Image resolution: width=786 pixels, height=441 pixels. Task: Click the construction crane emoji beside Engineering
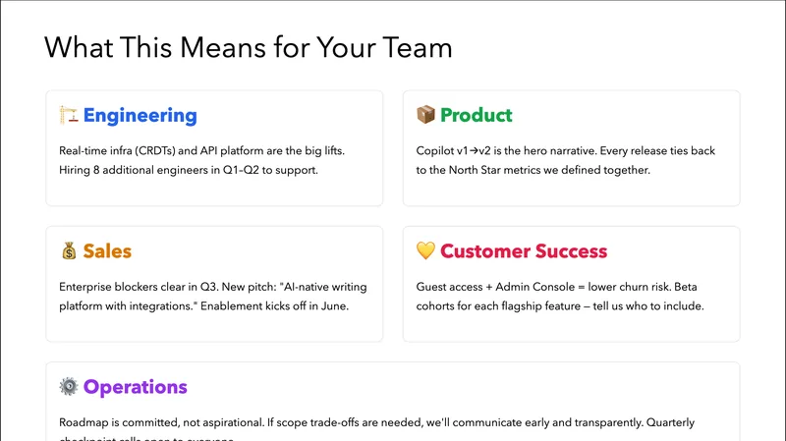tap(69, 116)
